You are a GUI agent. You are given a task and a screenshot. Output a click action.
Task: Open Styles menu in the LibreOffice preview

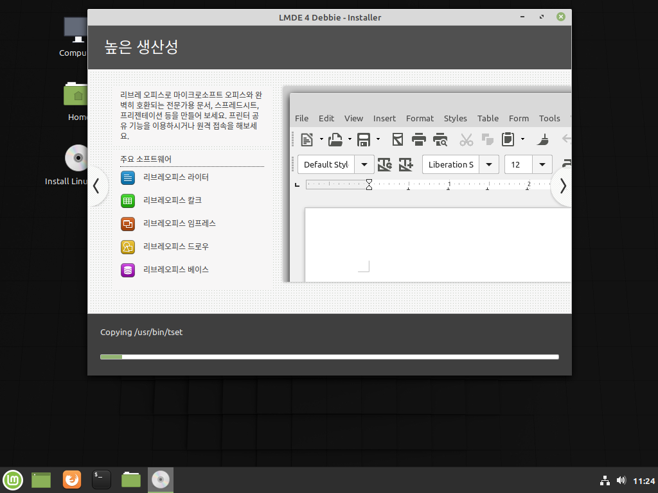(456, 118)
